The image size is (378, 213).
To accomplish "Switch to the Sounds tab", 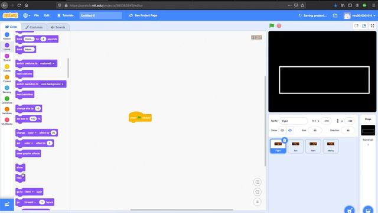I will (58, 27).
